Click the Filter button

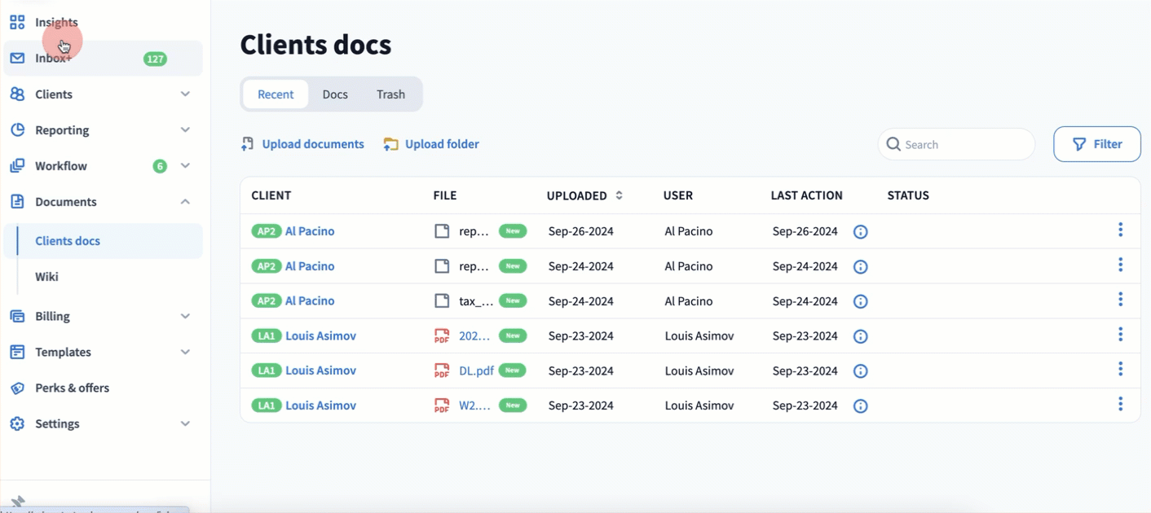click(1096, 144)
